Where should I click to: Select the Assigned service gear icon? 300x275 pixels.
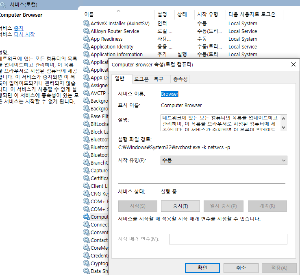(x=87, y=85)
